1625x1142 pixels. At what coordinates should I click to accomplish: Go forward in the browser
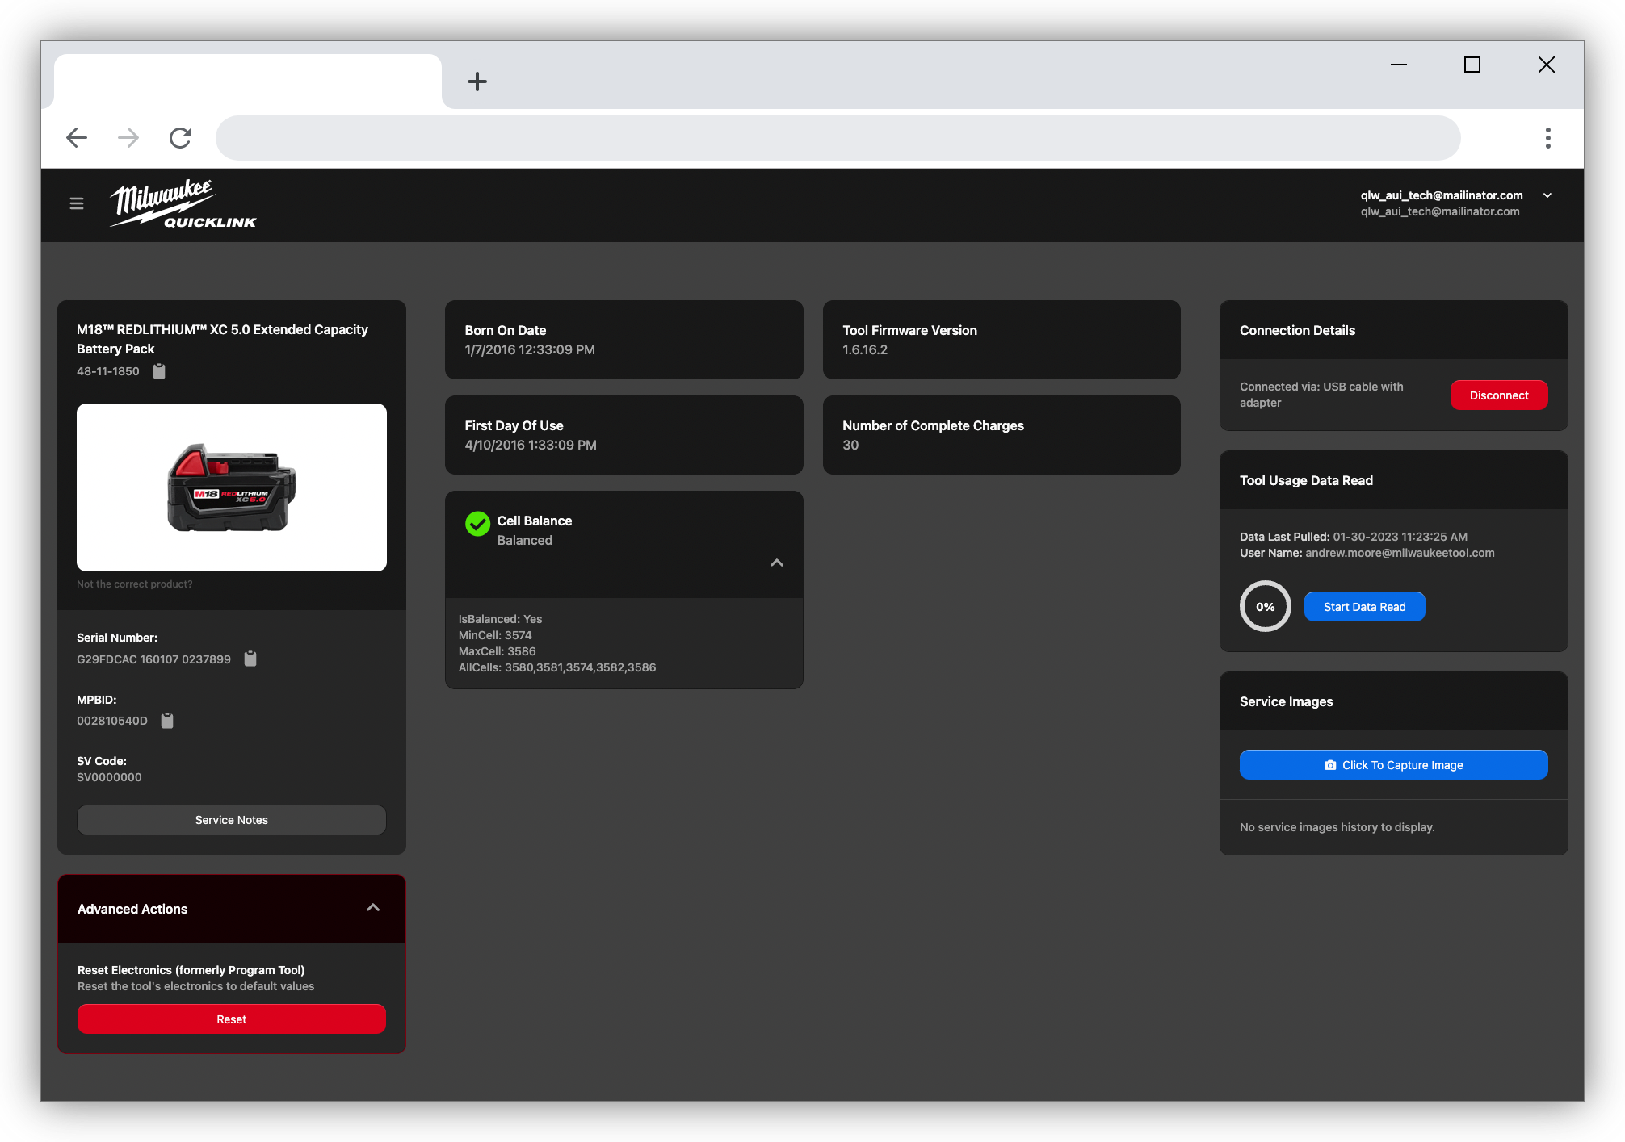[128, 138]
